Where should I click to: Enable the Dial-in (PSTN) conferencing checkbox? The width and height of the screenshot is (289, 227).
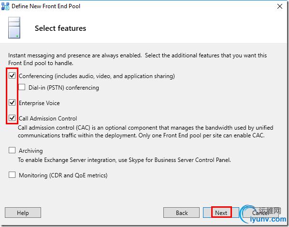(22, 87)
